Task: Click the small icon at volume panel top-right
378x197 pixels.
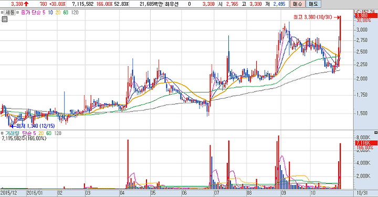Action: [x=375, y=133]
